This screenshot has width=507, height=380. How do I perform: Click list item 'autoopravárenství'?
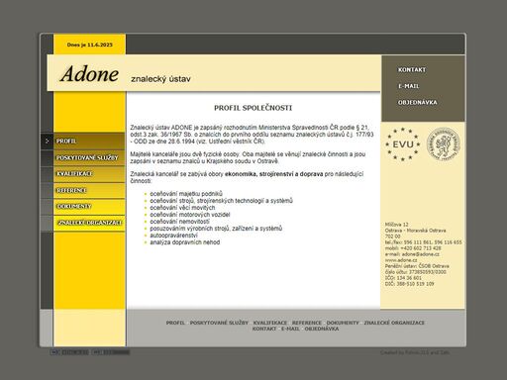[173, 236]
